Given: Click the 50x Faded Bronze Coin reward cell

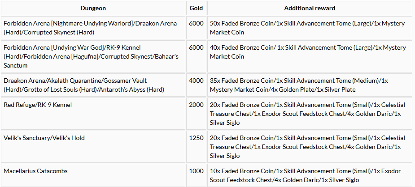Looking at the screenshot, I should point(309,28).
